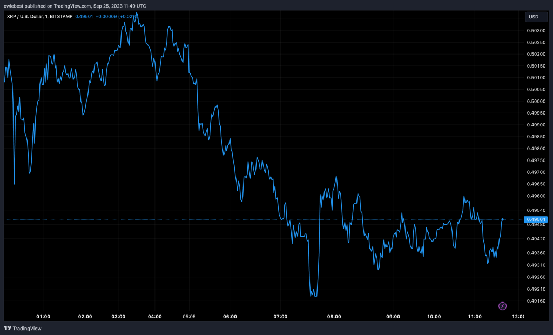Click the 0.49600 price level on scale
The width and height of the screenshot is (553, 335).
tap(536, 196)
